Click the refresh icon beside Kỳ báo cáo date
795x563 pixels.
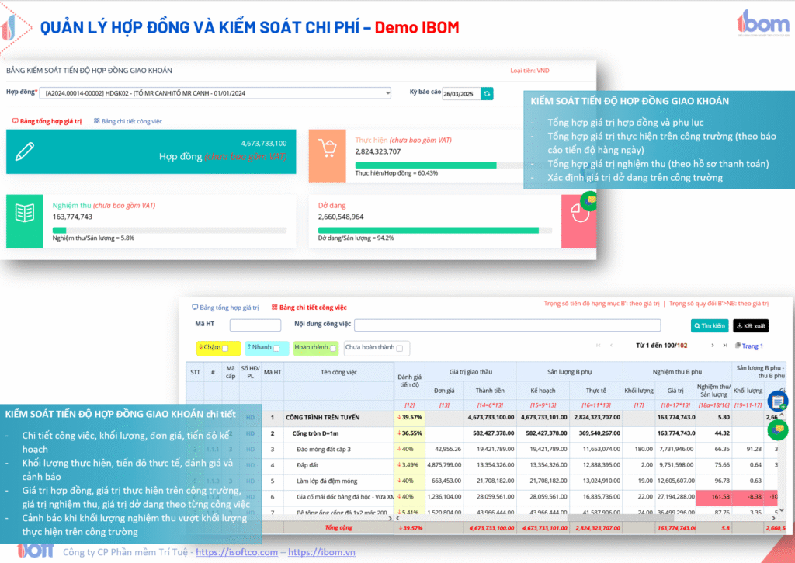click(487, 94)
